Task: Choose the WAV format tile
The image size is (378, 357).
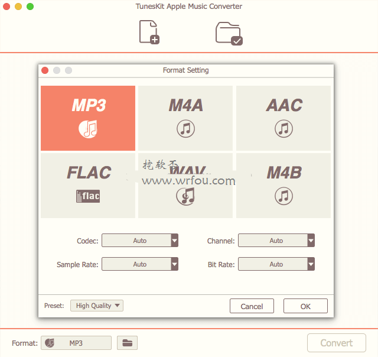Action: [x=185, y=186]
